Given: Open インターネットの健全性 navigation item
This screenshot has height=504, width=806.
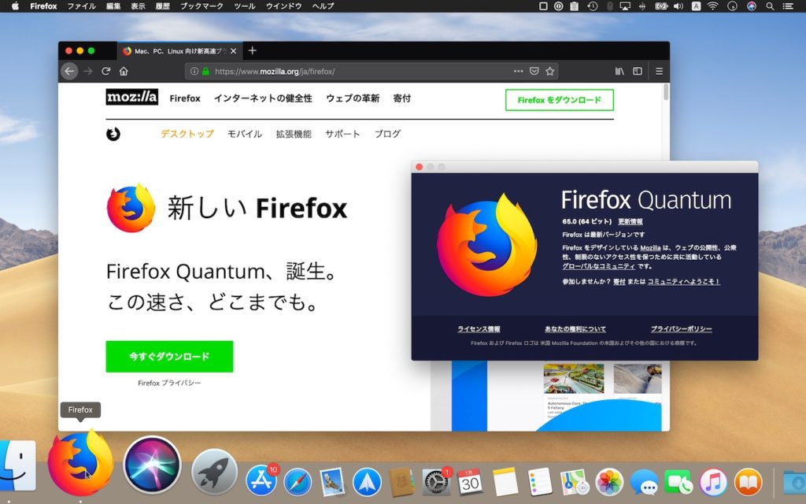Looking at the screenshot, I should point(263,98).
